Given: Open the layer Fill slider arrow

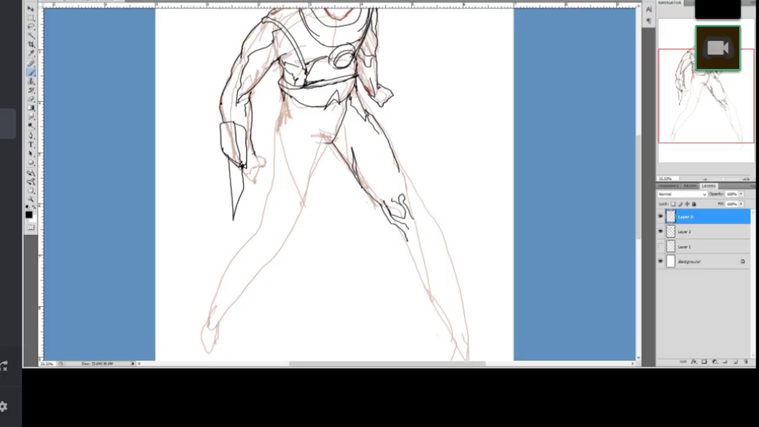Looking at the screenshot, I should 741,203.
